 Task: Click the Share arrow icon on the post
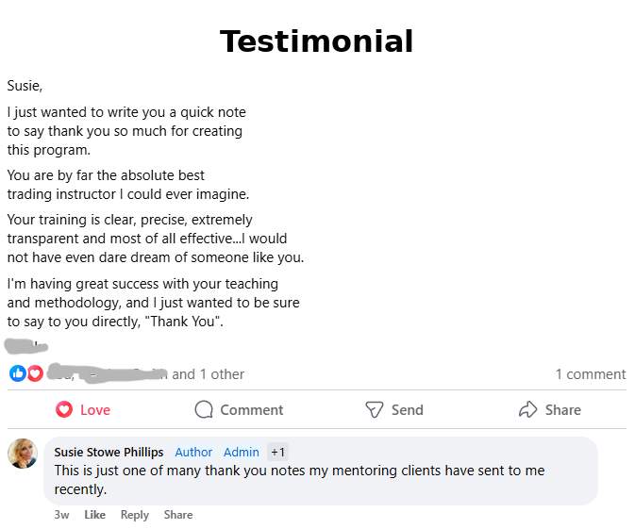tap(527, 409)
